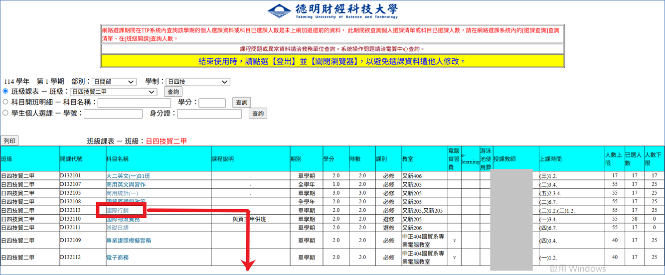Click into the 學分 input field

[212, 103]
